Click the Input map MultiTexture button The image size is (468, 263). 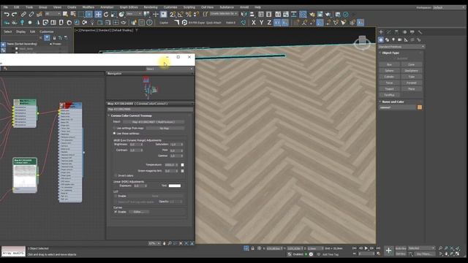154,122
